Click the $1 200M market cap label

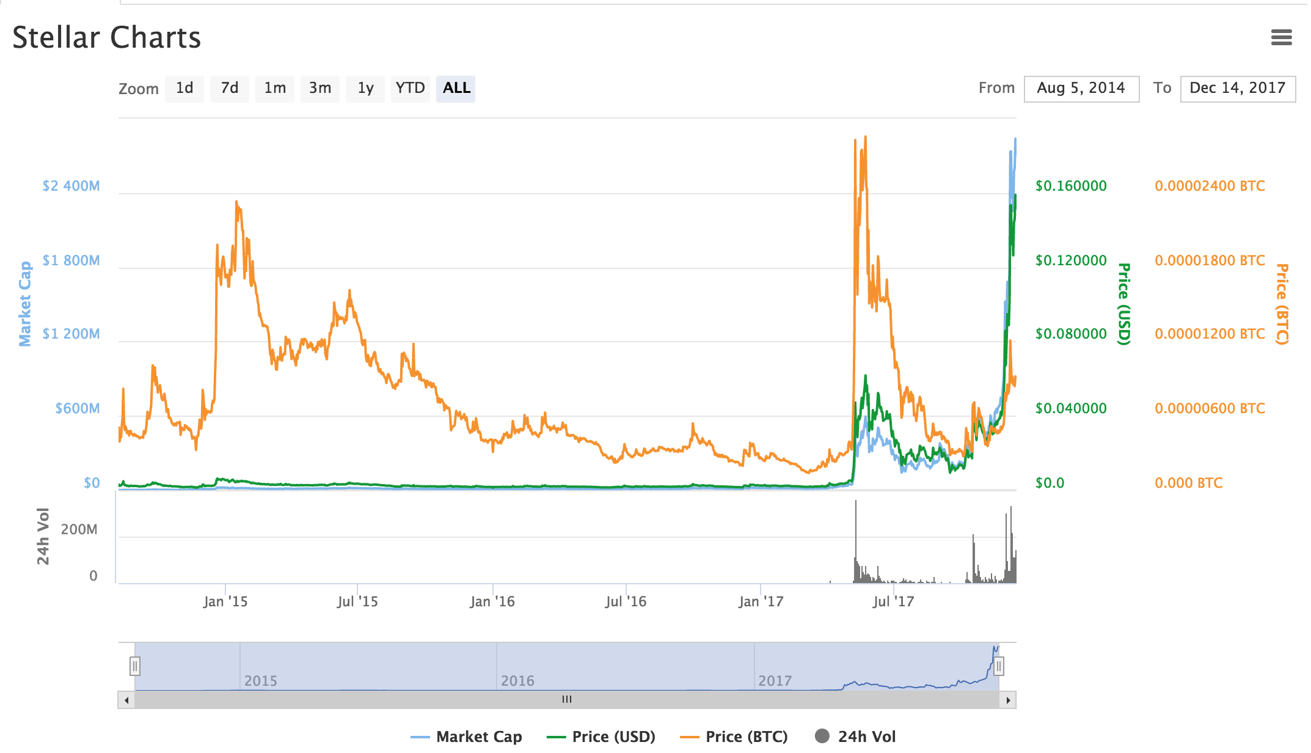tap(71, 334)
